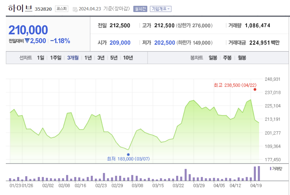This screenshot has width=290, height=195.
Task: Select the 1일 line chart tab
Action: [40, 58]
